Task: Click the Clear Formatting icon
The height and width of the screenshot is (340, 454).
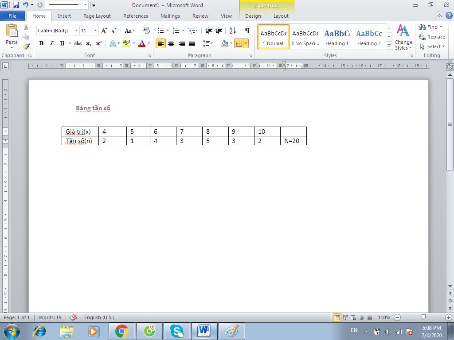Action: click(146, 31)
